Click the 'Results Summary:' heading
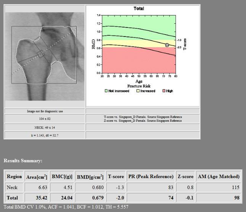Viewport: 246px width, 212px height. coord(23,161)
